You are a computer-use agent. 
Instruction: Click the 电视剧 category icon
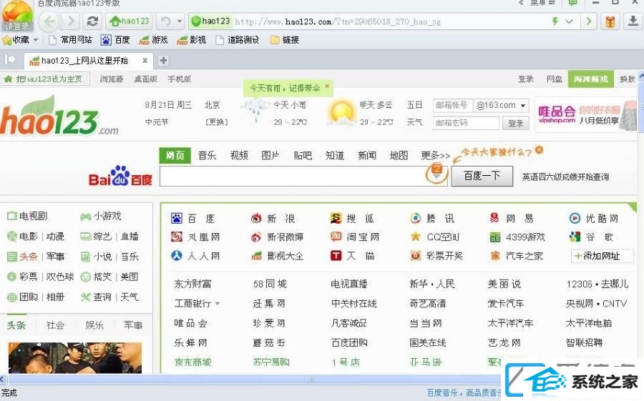click(x=12, y=216)
